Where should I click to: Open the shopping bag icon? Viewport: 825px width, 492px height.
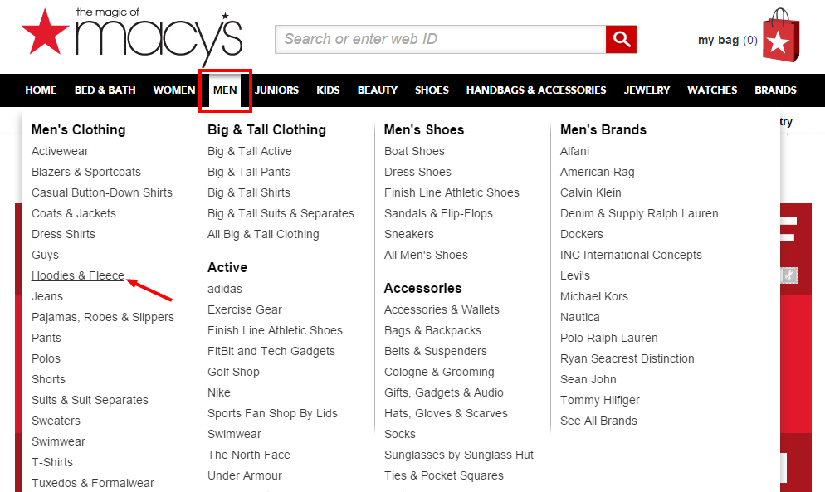tap(781, 35)
